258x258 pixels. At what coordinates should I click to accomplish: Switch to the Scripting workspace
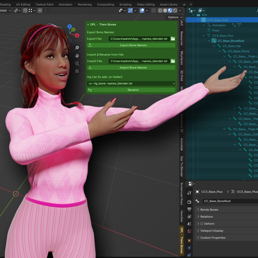tap(126, 4)
